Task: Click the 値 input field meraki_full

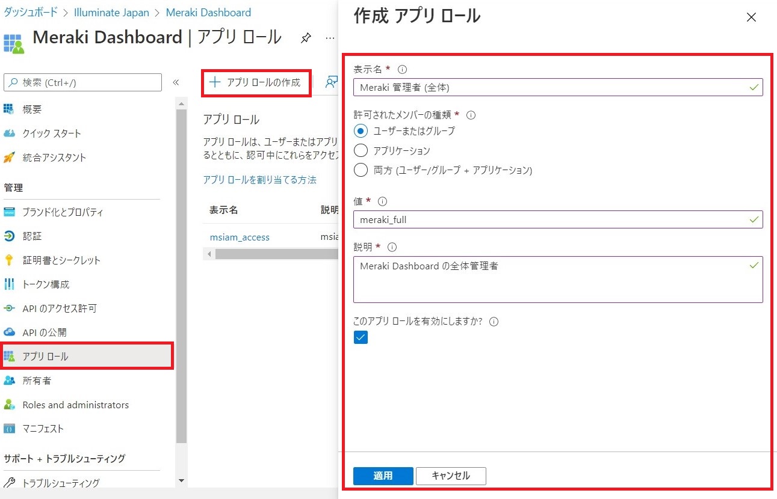Action: tap(558, 219)
